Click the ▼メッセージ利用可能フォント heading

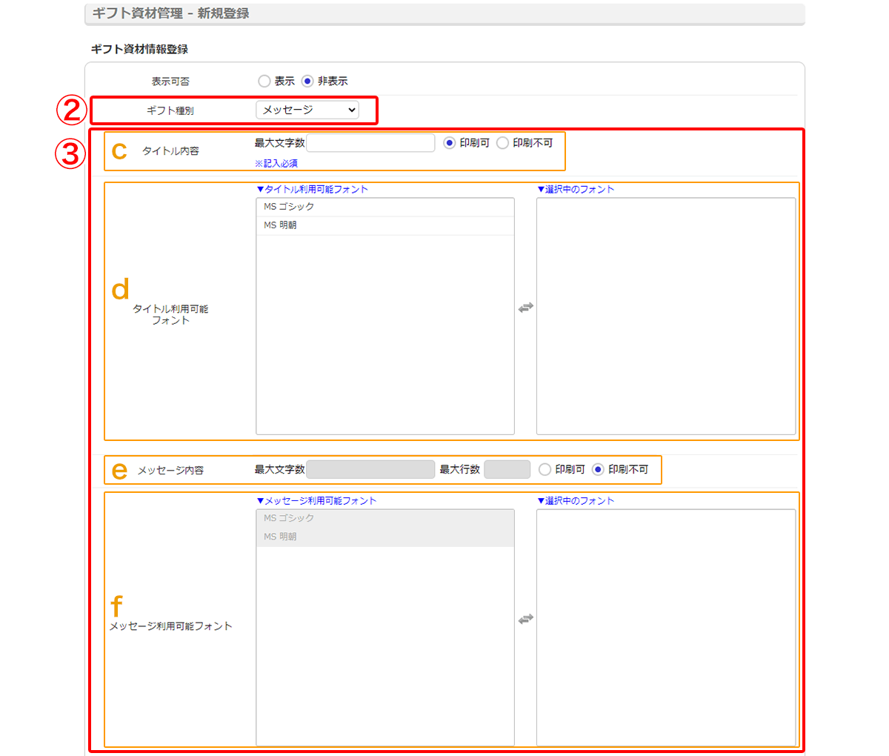tap(316, 501)
